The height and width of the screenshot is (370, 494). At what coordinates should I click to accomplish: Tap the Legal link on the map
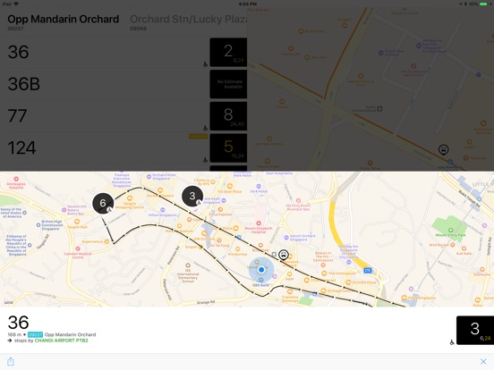[x=9, y=302]
